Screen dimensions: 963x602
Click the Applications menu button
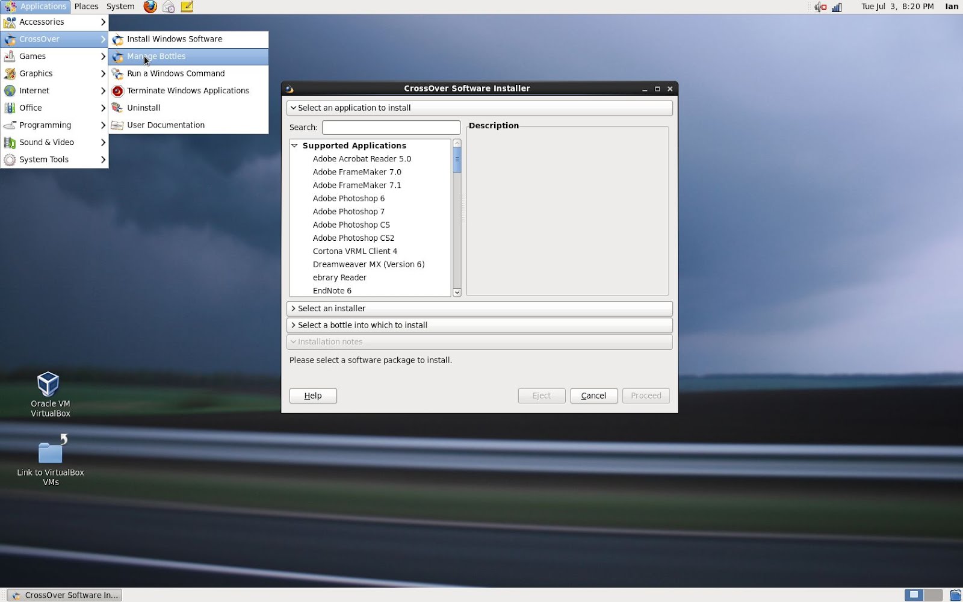[36, 7]
